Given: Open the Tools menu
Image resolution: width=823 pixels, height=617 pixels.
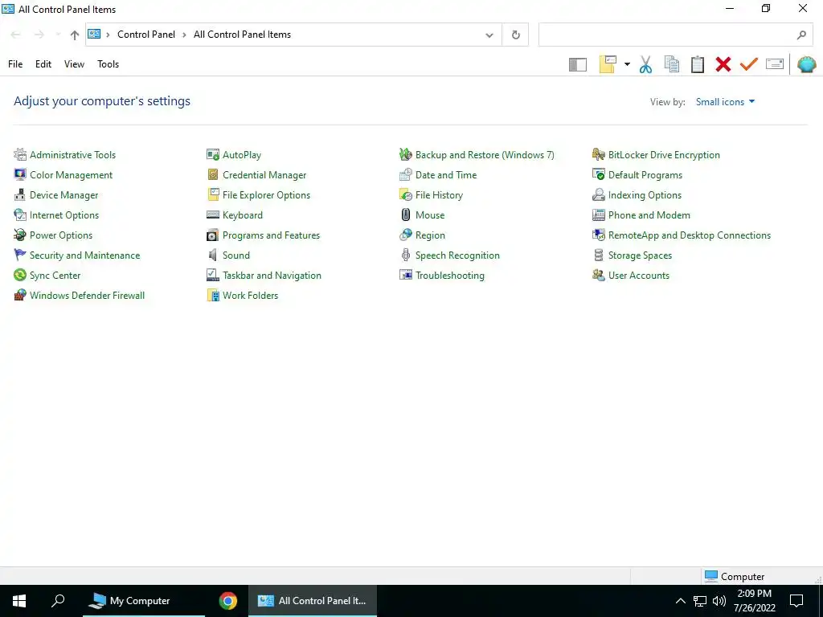Looking at the screenshot, I should [109, 64].
